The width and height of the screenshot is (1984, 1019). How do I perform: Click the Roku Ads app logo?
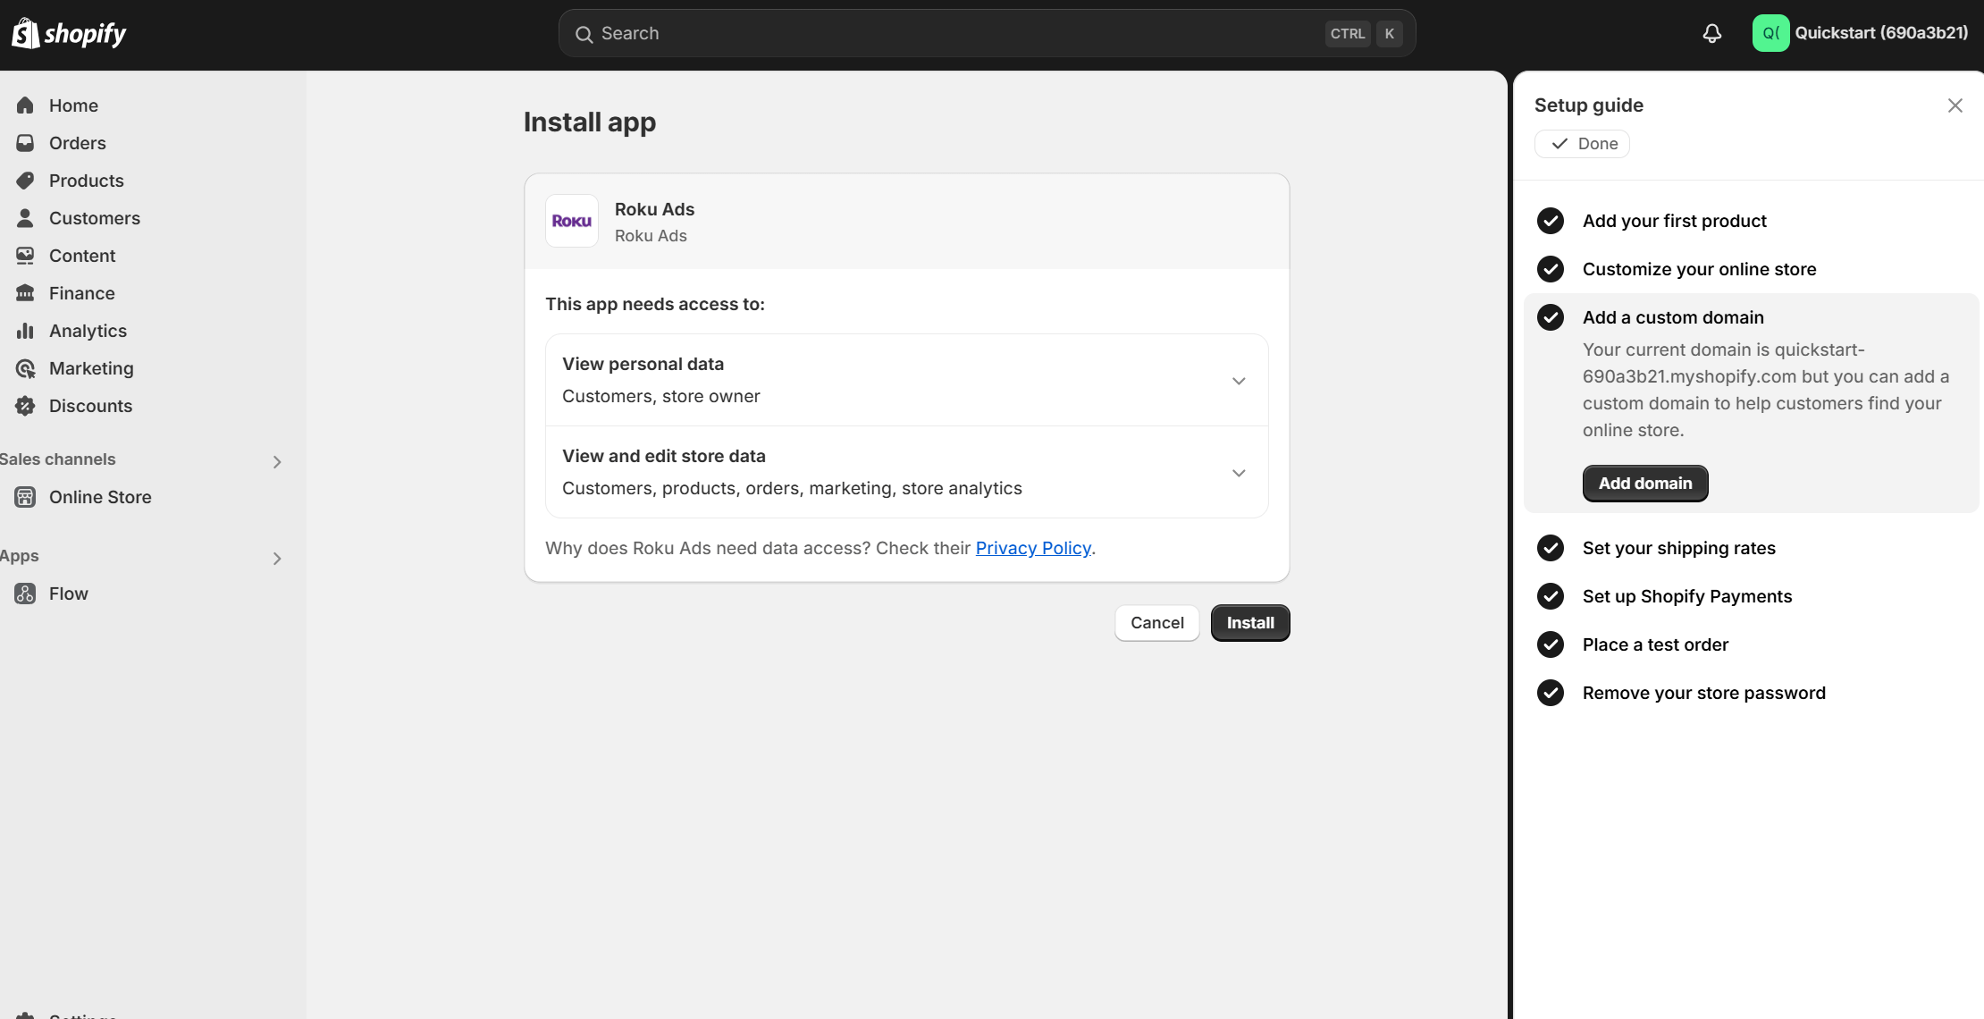click(572, 221)
